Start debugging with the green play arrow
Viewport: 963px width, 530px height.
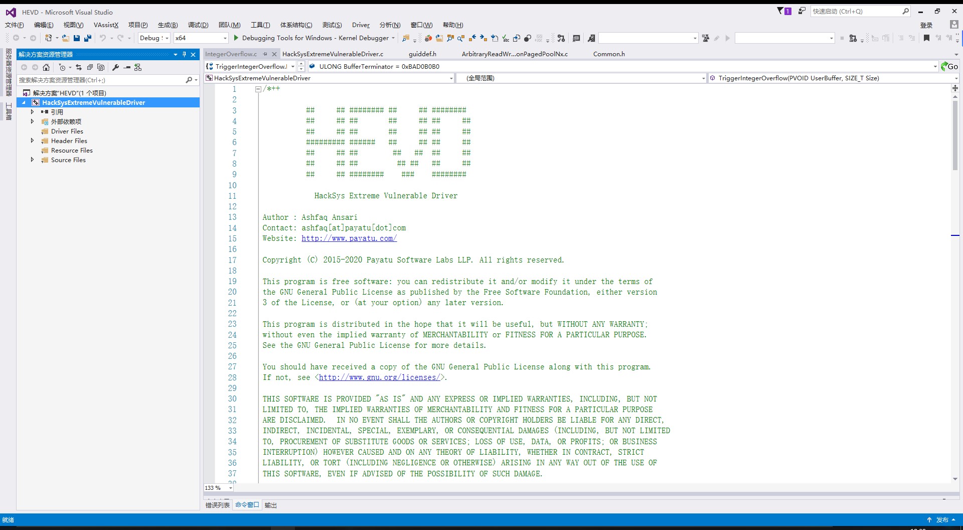(236, 38)
